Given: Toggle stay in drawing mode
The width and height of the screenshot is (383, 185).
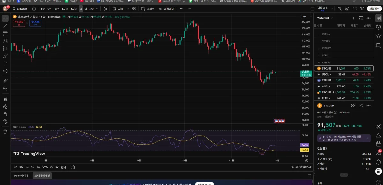Looking at the screenshot, I should [5, 106].
